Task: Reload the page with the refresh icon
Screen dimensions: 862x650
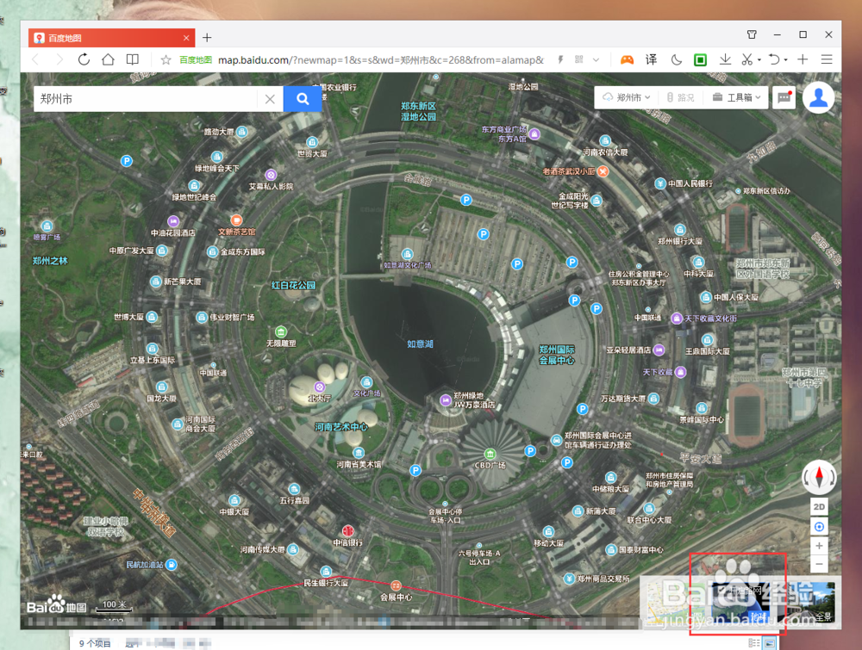Action: tap(84, 59)
